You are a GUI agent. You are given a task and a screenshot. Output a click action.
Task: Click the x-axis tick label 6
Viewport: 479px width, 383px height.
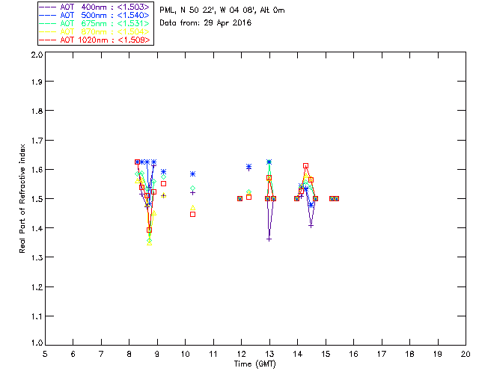point(73,355)
